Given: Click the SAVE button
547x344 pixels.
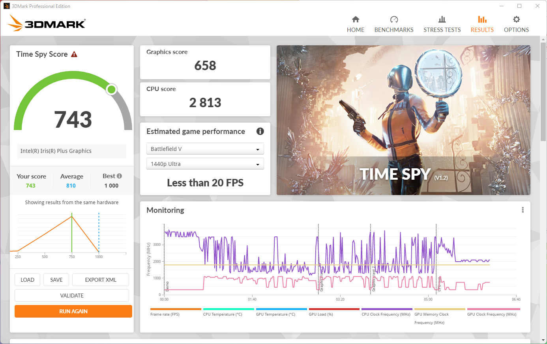Looking at the screenshot, I should [x=56, y=280].
